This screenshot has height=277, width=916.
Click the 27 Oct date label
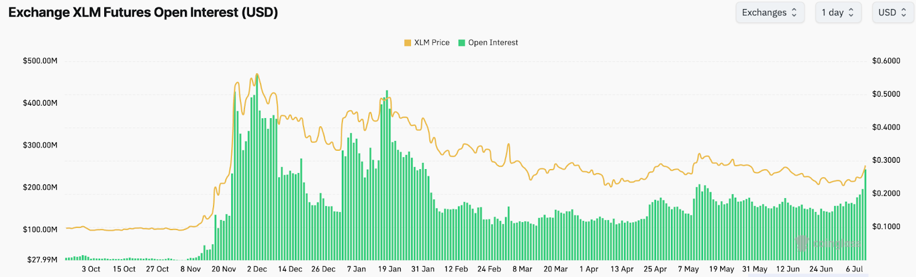click(157, 269)
